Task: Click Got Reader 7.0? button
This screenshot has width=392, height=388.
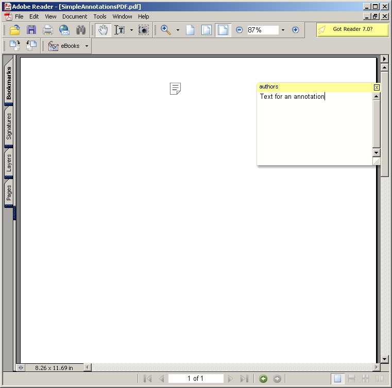Action: click(x=352, y=29)
